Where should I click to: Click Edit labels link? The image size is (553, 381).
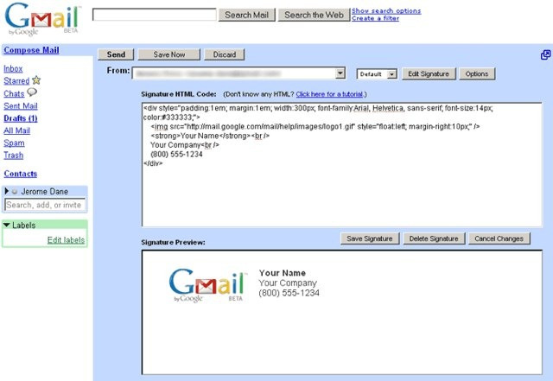coord(66,240)
